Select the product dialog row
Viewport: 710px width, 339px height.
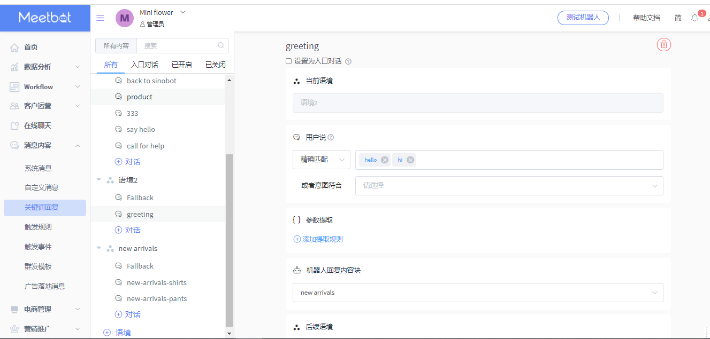pyautogui.click(x=158, y=97)
